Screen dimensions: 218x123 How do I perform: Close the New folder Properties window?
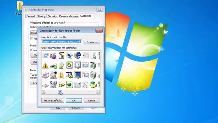[100, 10]
